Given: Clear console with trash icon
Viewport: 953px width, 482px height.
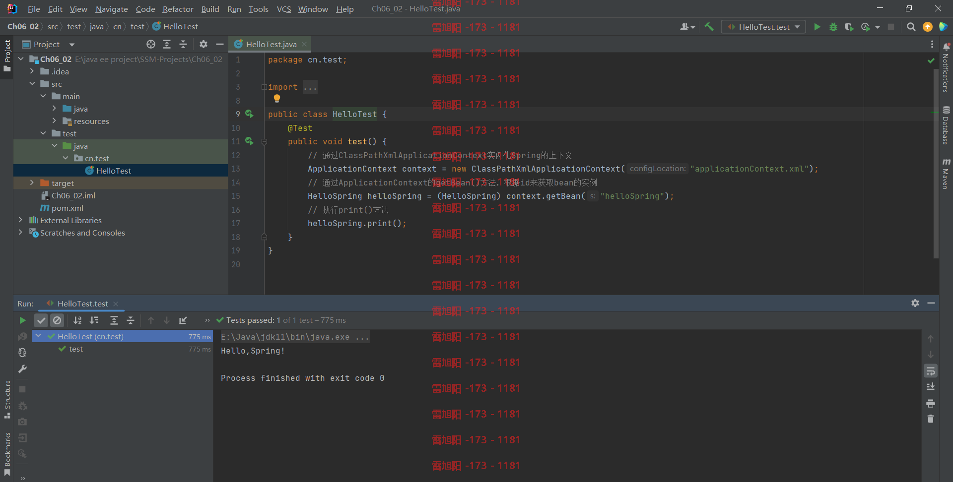Looking at the screenshot, I should click(x=931, y=419).
